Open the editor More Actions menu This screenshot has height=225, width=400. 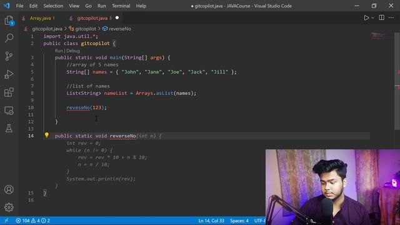coord(391,17)
